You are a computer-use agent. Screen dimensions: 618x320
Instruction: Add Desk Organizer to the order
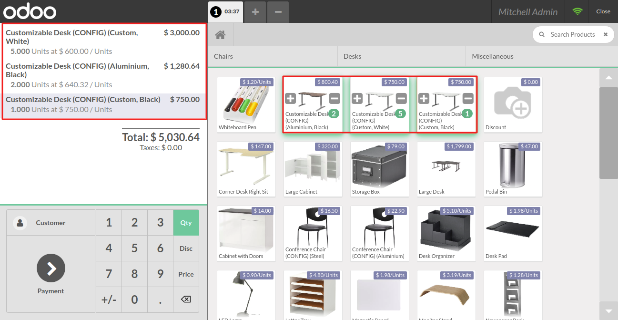[446, 234]
